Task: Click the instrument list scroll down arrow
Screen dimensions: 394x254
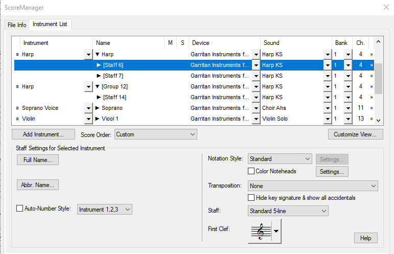Action: pyautogui.click(x=378, y=120)
